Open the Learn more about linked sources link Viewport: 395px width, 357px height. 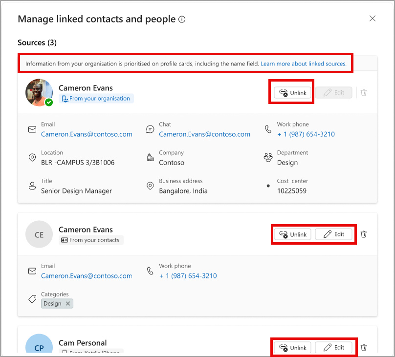click(304, 63)
